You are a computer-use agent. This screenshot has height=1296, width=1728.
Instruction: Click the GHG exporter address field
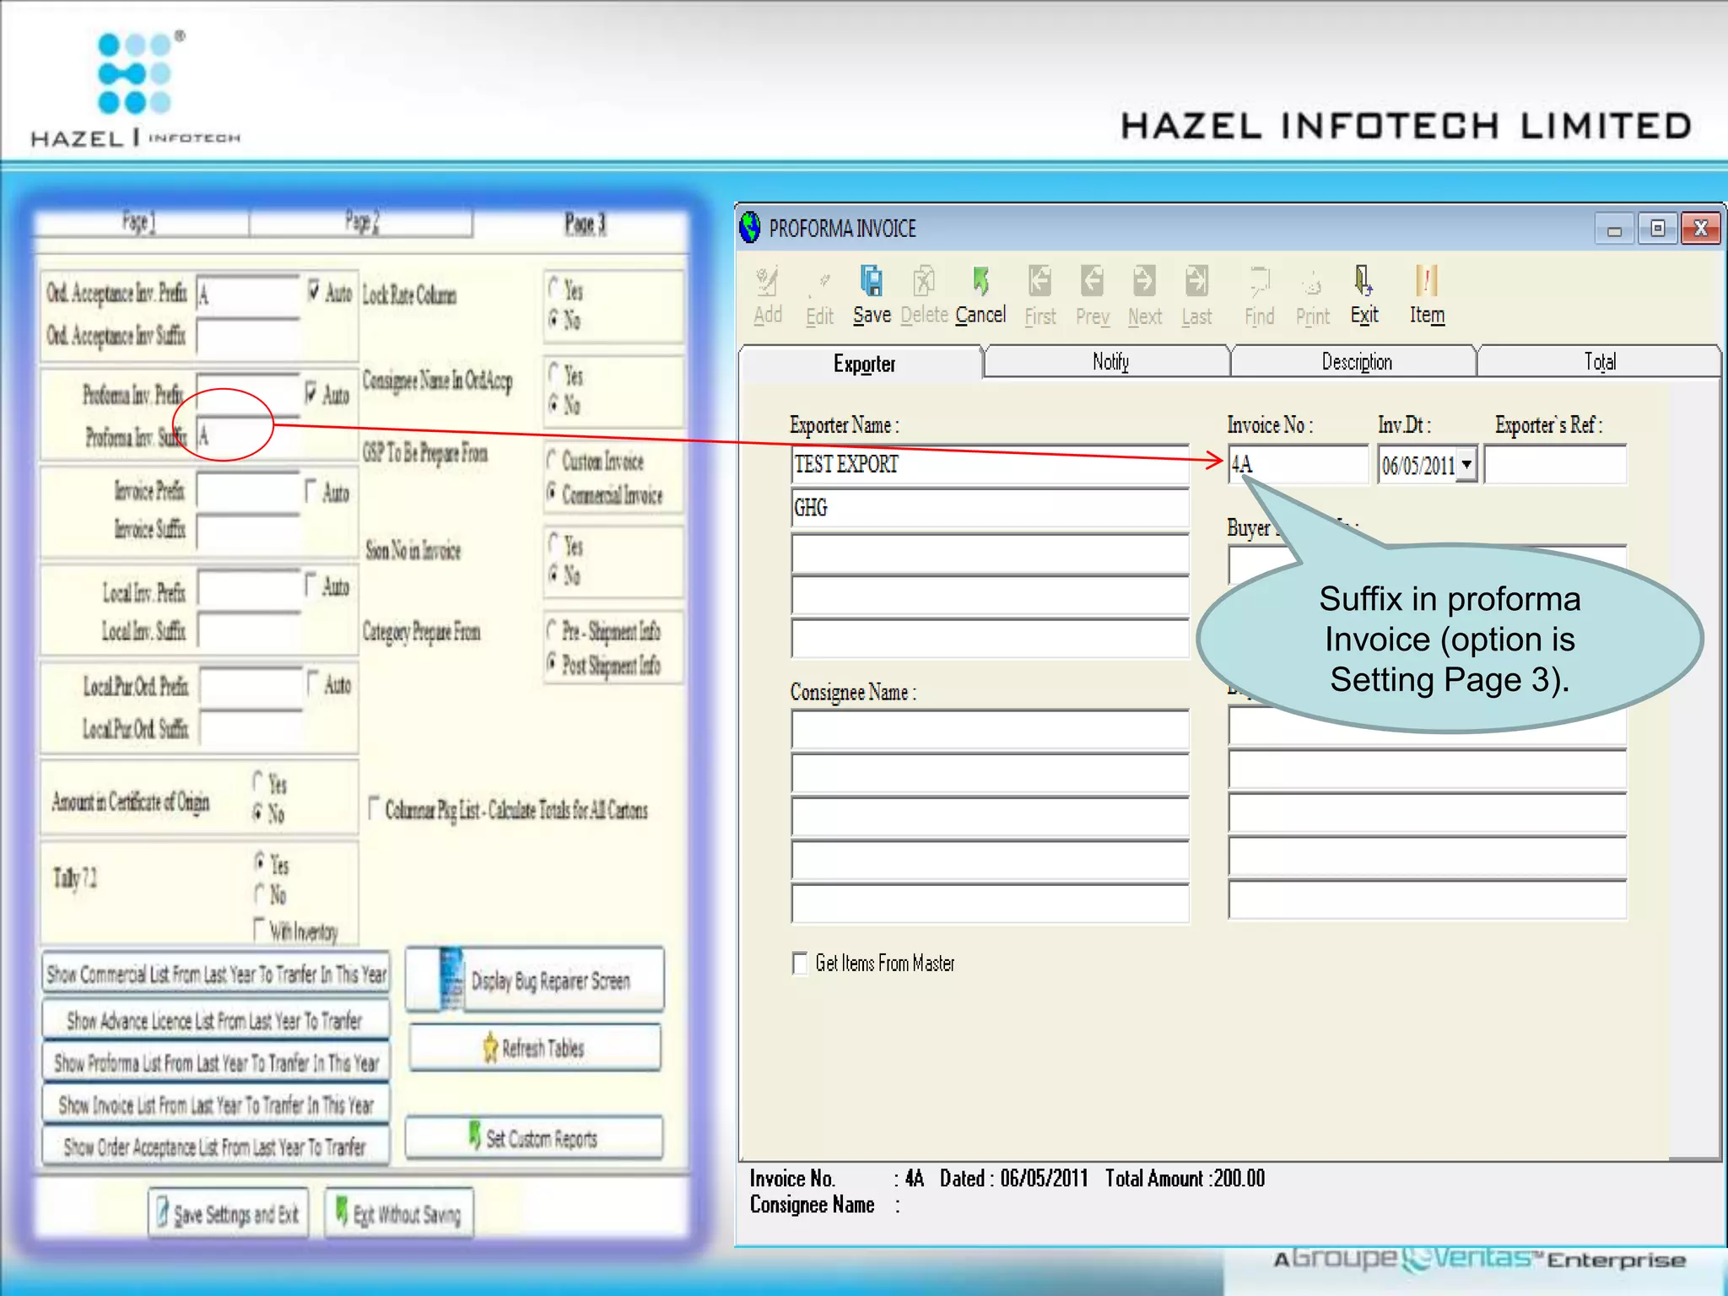[990, 508]
